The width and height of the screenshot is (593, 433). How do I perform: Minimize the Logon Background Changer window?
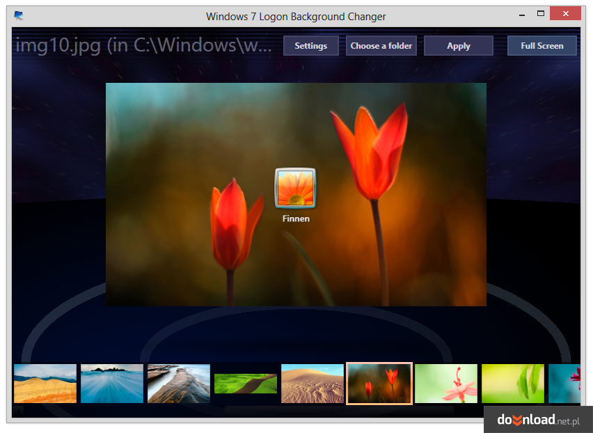coord(521,13)
